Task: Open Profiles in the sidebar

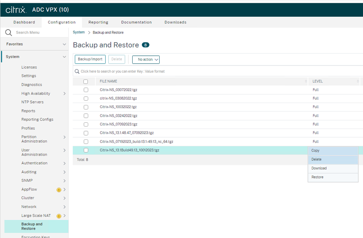Action: click(x=28, y=128)
